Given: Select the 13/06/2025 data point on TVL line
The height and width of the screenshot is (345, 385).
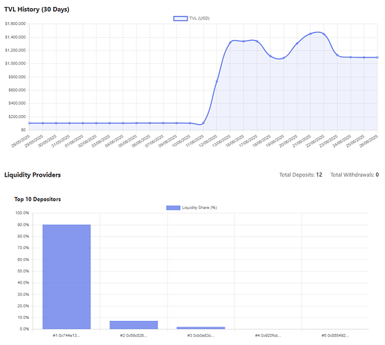Looking at the screenshot, I should pyautogui.click(x=230, y=43).
